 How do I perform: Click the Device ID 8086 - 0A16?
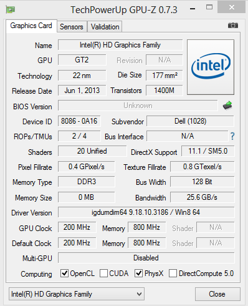(x=79, y=121)
